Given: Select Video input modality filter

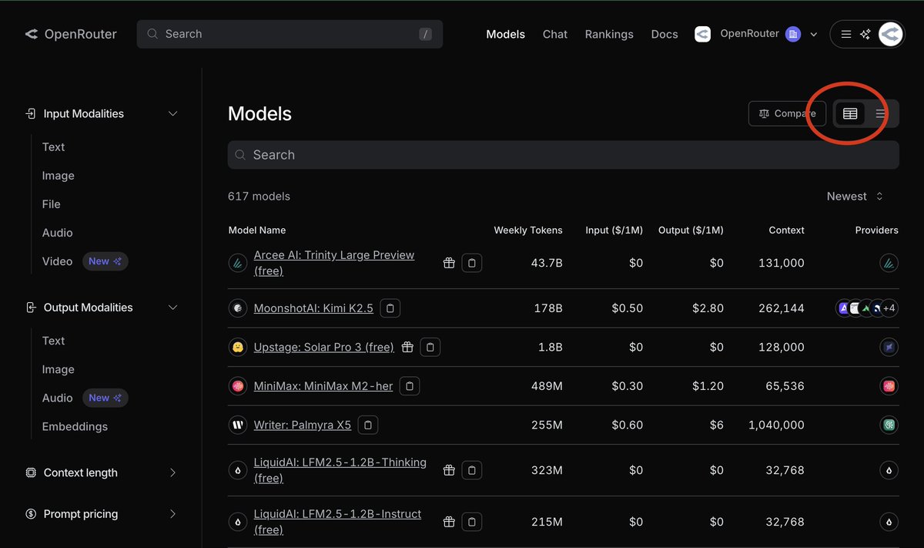Looking at the screenshot, I should point(57,261).
